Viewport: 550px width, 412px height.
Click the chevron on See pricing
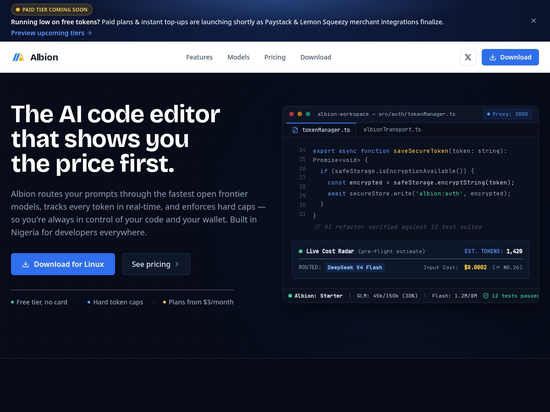pos(177,264)
